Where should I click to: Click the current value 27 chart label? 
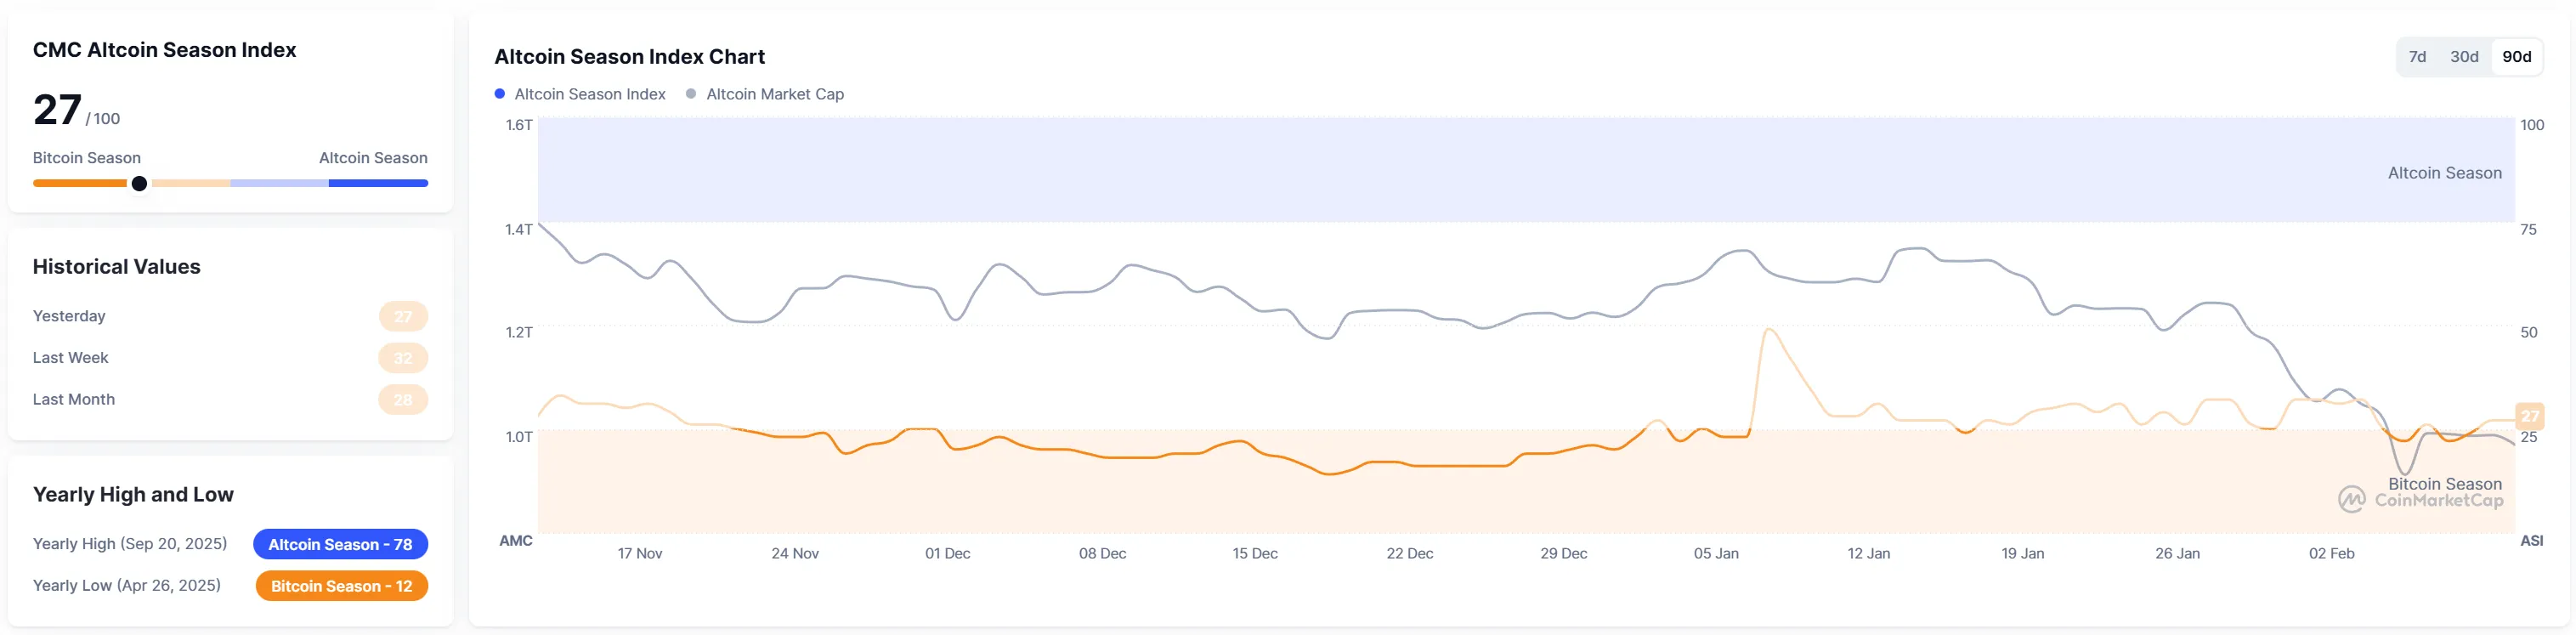coord(2529,416)
